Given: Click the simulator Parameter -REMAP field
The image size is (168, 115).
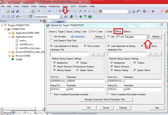Looking at the screenshot, I should coord(85,81).
